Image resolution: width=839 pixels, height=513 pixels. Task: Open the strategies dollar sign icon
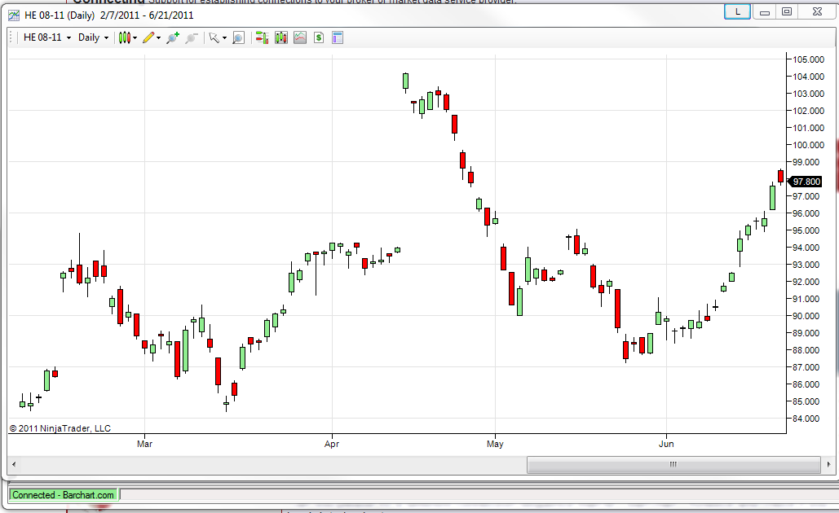coord(319,37)
